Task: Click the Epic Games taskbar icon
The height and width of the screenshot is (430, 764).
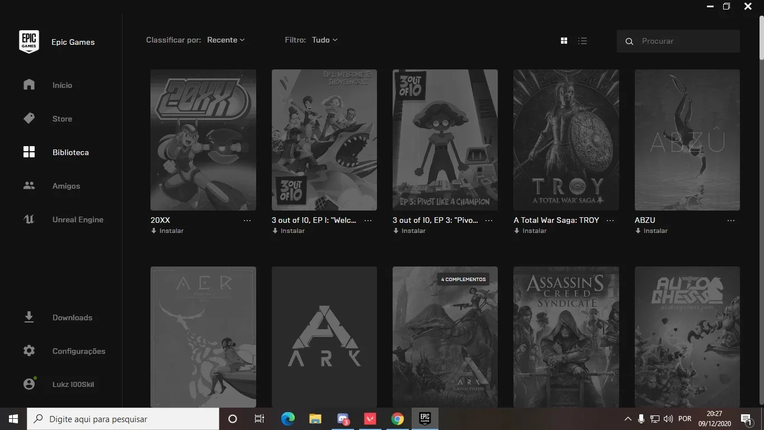Action: 425,419
